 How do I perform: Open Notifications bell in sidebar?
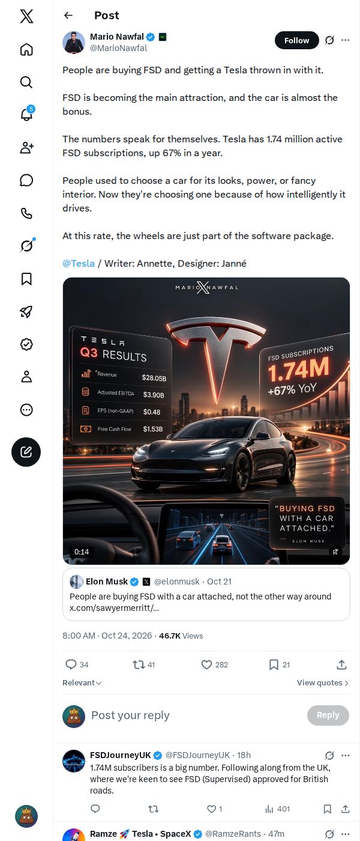tap(26, 114)
